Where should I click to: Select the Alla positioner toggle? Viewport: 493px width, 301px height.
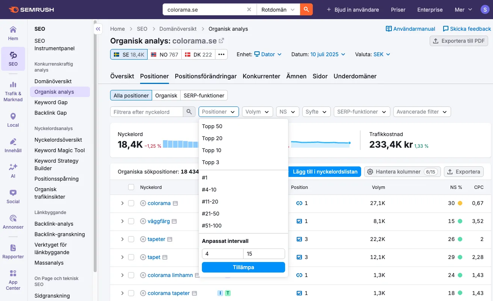131,96
